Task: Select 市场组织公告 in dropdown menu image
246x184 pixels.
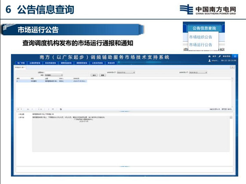Action: tap(200, 37)
